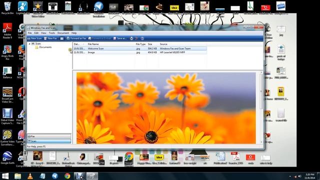Open the File menu
Viewport: 320px width, 180px height.
tap(30, 33)
